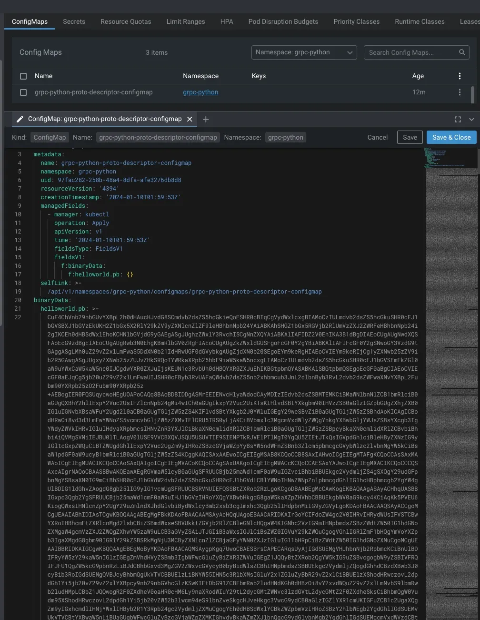Sort the table by Namespace column
480x620 pixels.
(x=200, y=76)
